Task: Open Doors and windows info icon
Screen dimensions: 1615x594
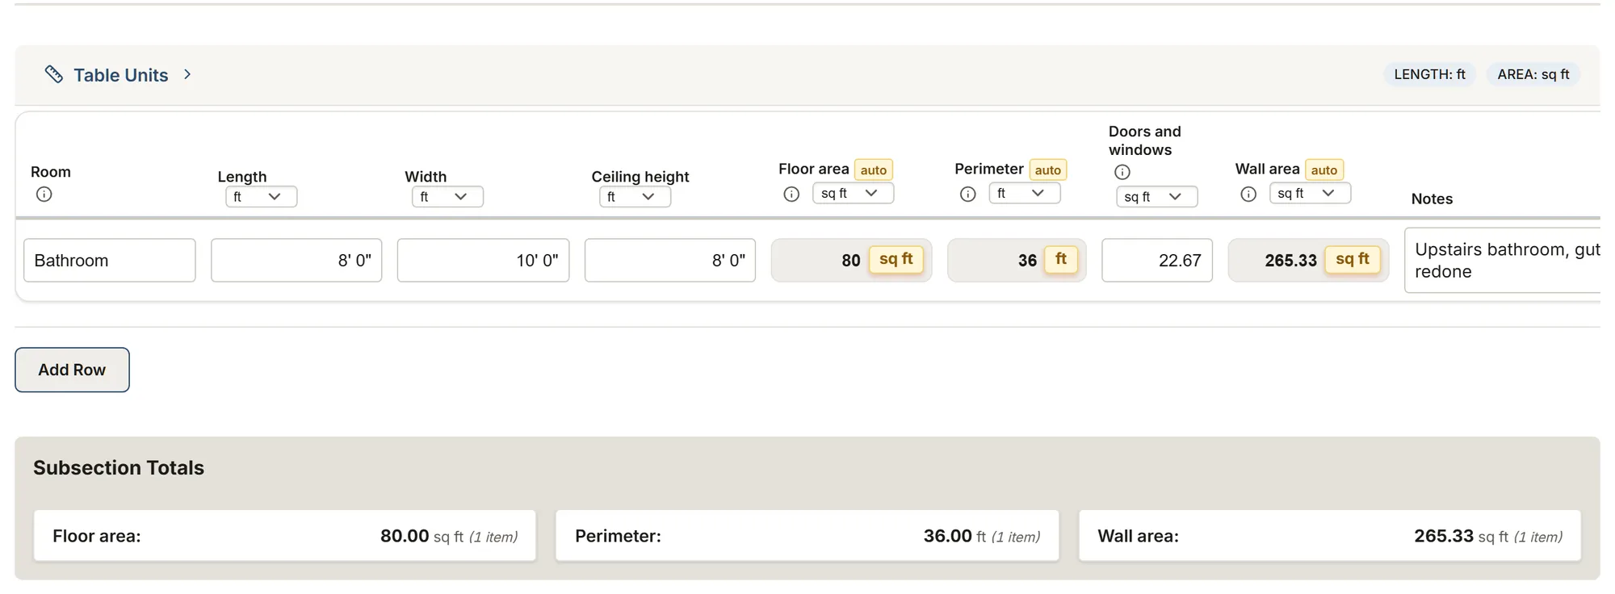Action: pos(1122,172)
